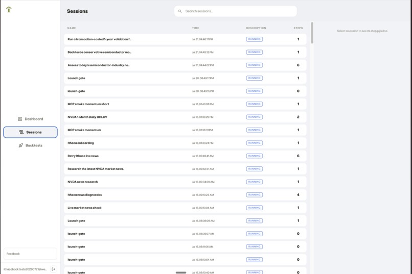Click the Sessions page heading
The image size is (412, 274).
(77, 11)
